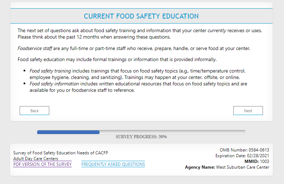Screen dimensions: 284x184
Task: Click the Expiration Date 02/28/2021 text
Action: click(x=242, y=156)
